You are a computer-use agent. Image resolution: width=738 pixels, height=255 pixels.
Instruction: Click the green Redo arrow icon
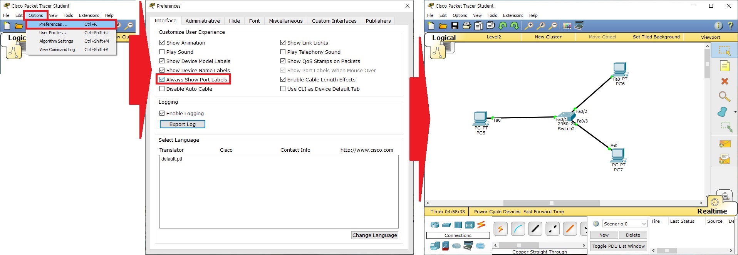(x=515, y=26)
